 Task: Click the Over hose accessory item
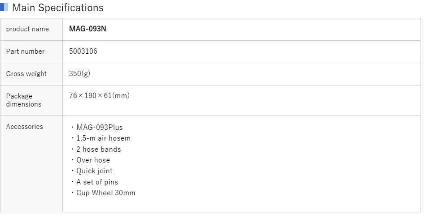click(93, 160)
